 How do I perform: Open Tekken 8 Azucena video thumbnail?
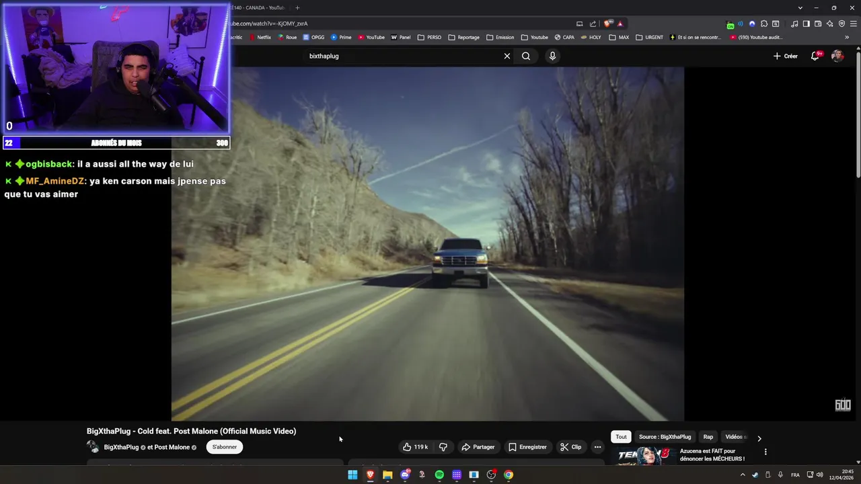click(644, 456)
